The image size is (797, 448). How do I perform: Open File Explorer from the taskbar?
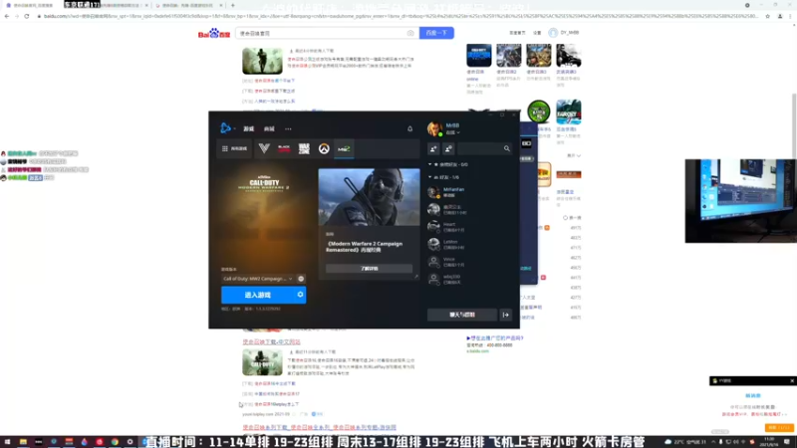tap(23, 442)
